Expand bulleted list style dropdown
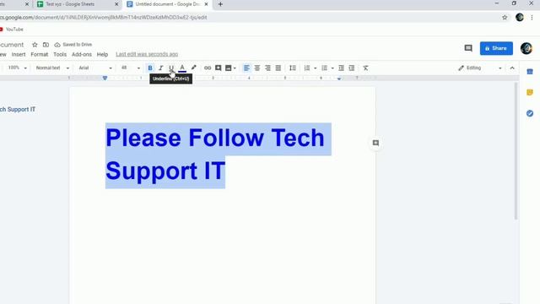Screen dimensions: 540x304 (x=332, y=68)
